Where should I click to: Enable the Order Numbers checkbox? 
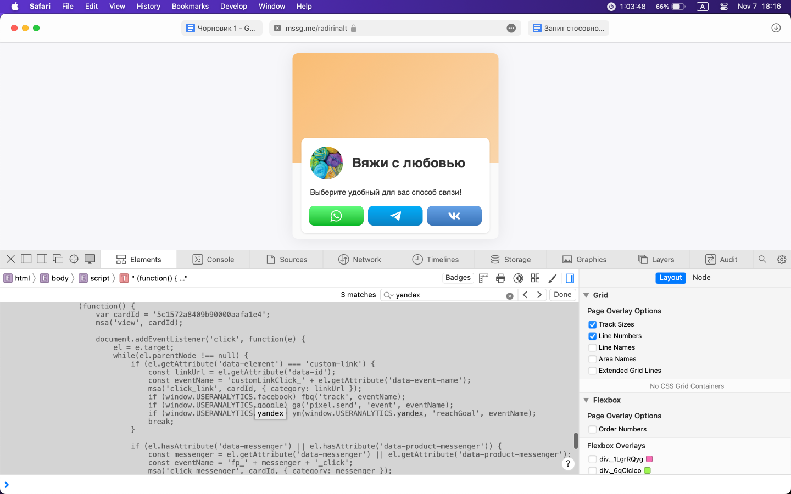[592, 429]
